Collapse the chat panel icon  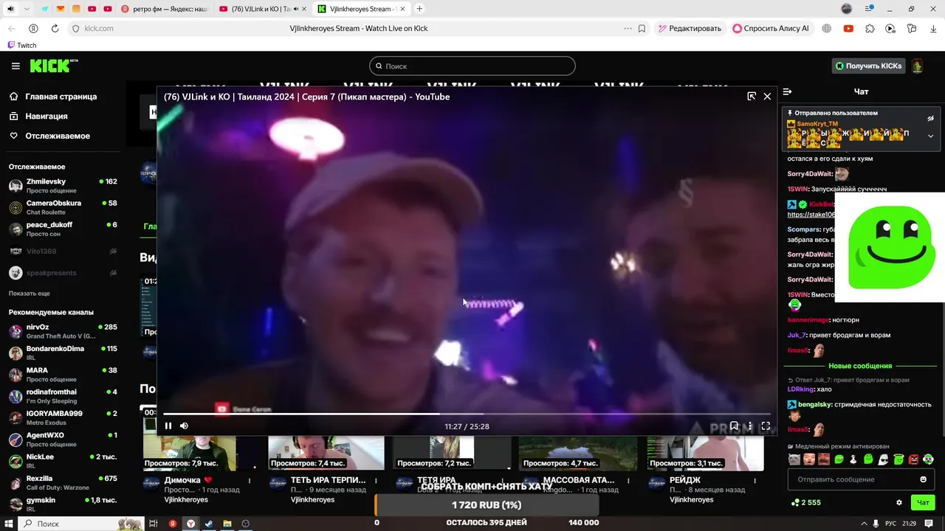pos(787,91)
